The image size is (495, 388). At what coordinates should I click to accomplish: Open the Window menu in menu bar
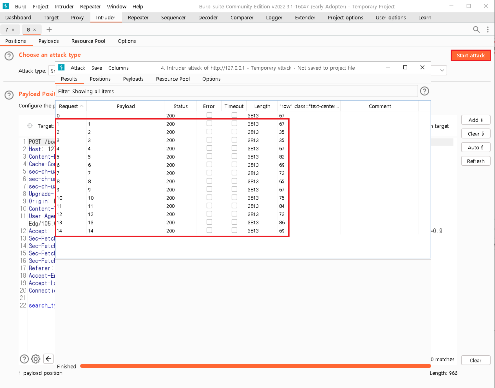pyautogui.click(x=116, y=7)
